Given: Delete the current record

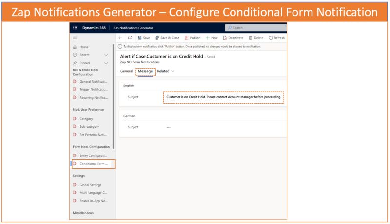Looking at the screenshot, I should coord(256,38).
